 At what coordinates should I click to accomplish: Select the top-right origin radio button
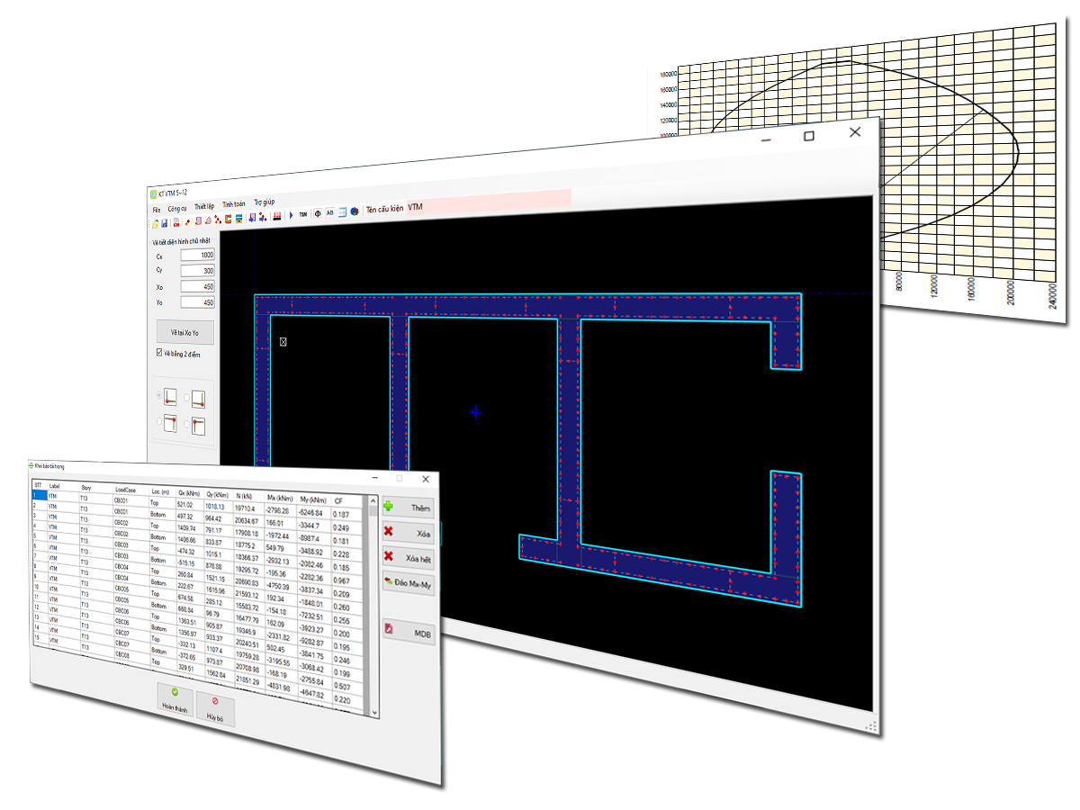coord(187,396)
